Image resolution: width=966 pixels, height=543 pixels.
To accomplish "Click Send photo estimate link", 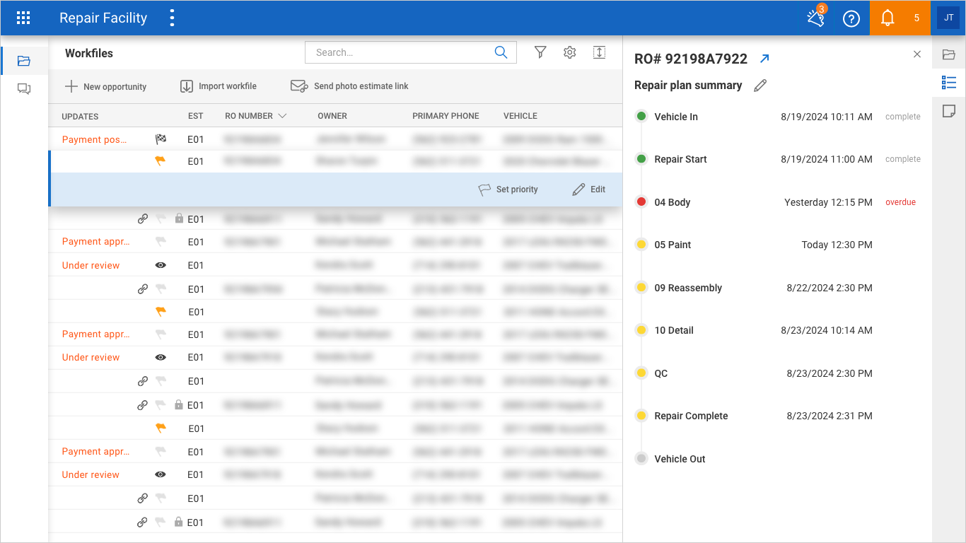I will tap(349, 86).
